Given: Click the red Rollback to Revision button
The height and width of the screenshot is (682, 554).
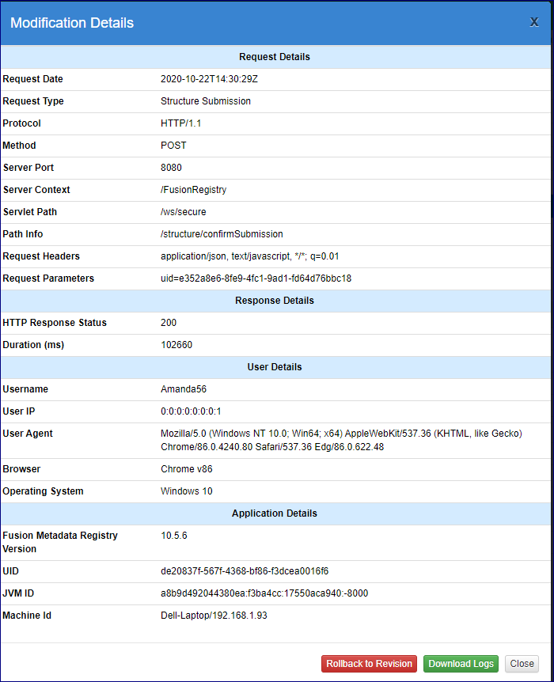Looking at the screenshot, I should [369, 664].
